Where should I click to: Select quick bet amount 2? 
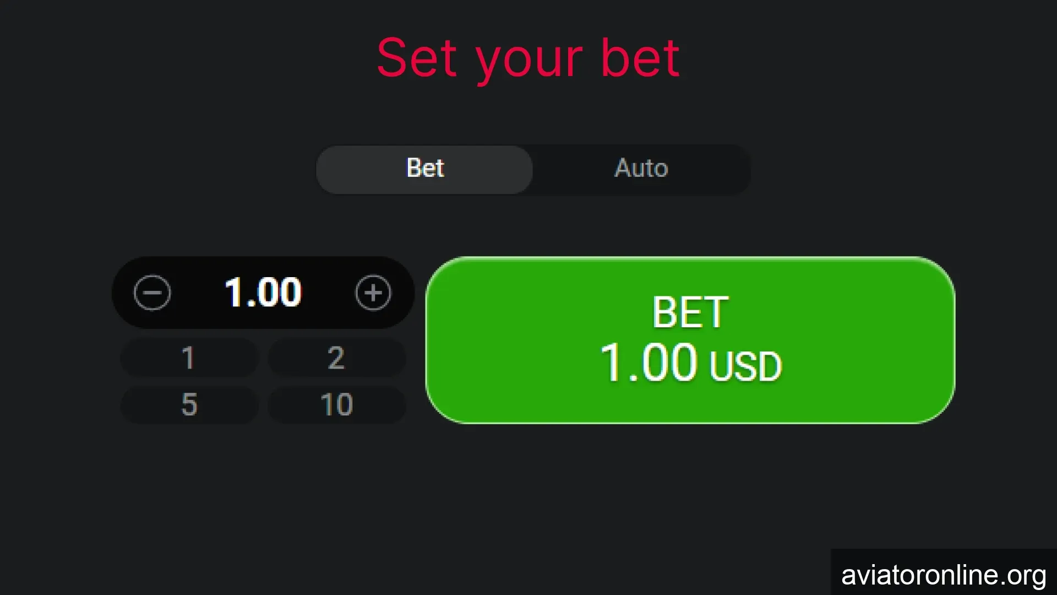tap(336, 358)
